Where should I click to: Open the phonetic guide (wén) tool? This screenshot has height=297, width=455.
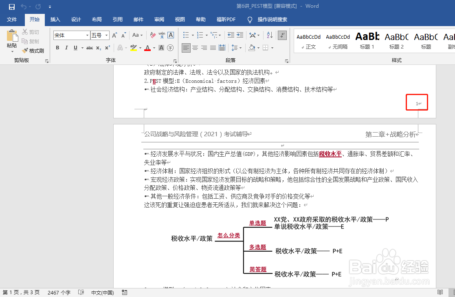[x=162, y=35]
